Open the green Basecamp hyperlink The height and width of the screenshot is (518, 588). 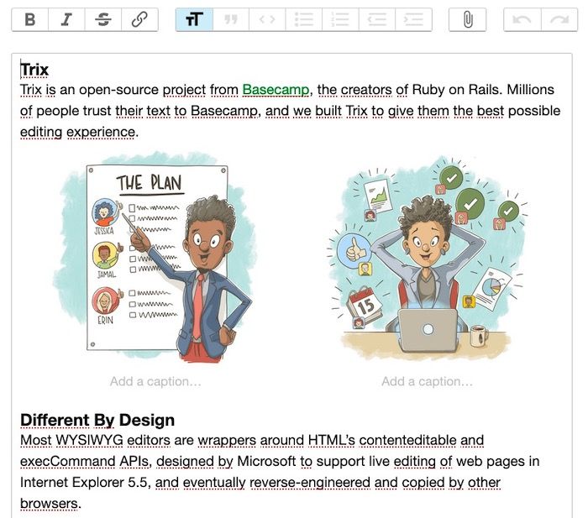[x=276, y=90]
